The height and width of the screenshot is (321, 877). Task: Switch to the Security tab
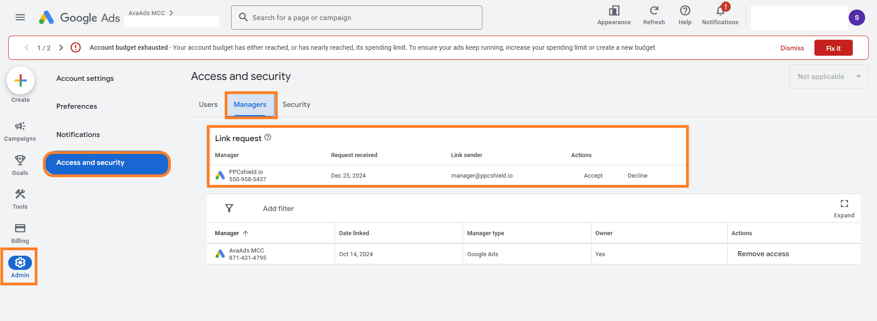296,105
